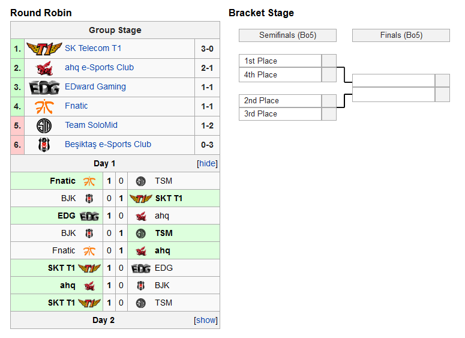Viewport: 465px width, 338px height.
Task: Click the Team SoloMid logo in standings
Action: 44,126
